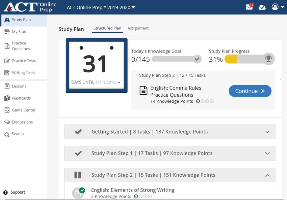Viewport: 287px width, 200px height.
Task: Click the Study Plan page heading
Action: tap(71, 29)
